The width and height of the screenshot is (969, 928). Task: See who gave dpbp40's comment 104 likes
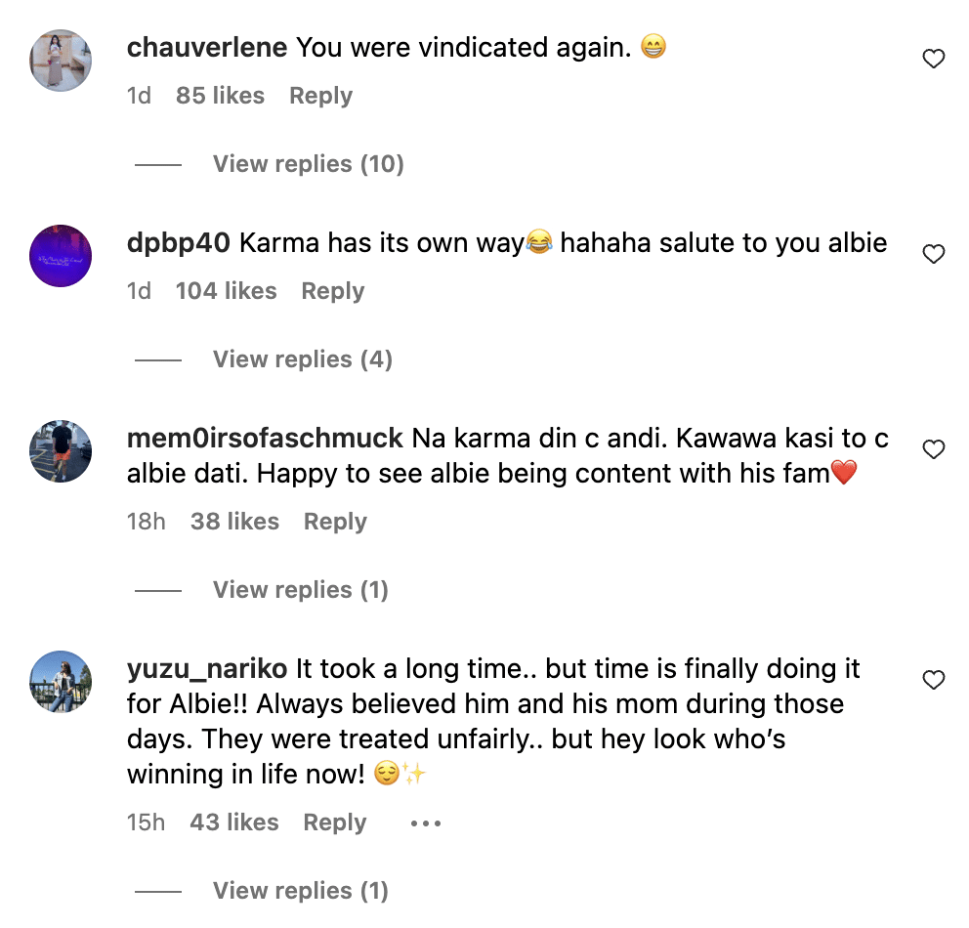(x=226, y=291)
